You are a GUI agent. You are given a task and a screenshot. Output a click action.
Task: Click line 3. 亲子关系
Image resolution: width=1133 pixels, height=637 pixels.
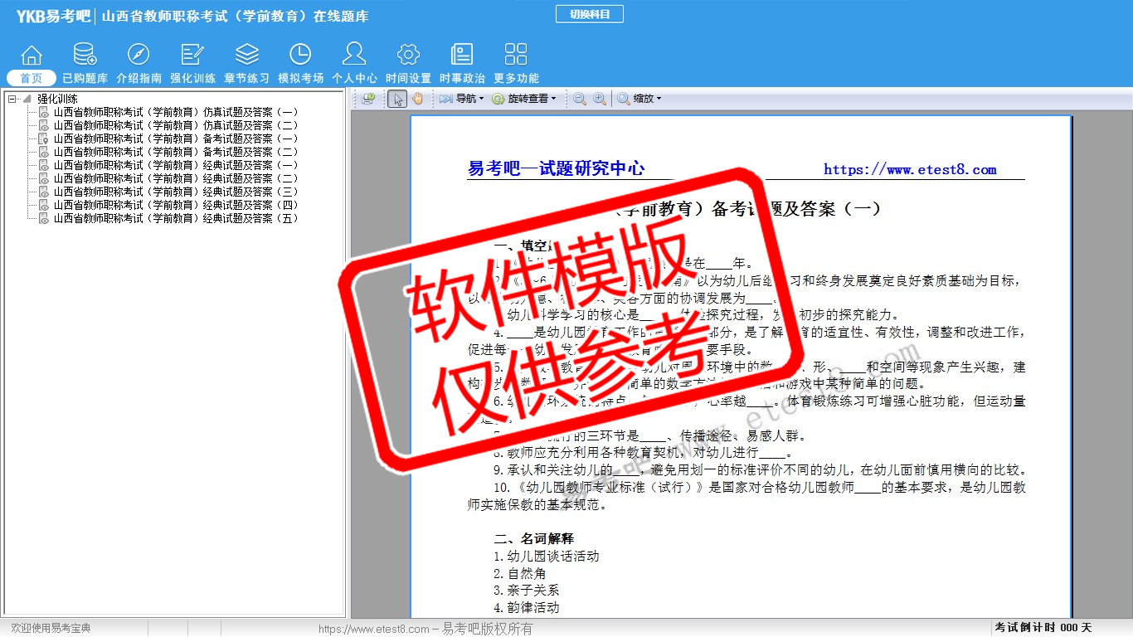click(526, 591)
